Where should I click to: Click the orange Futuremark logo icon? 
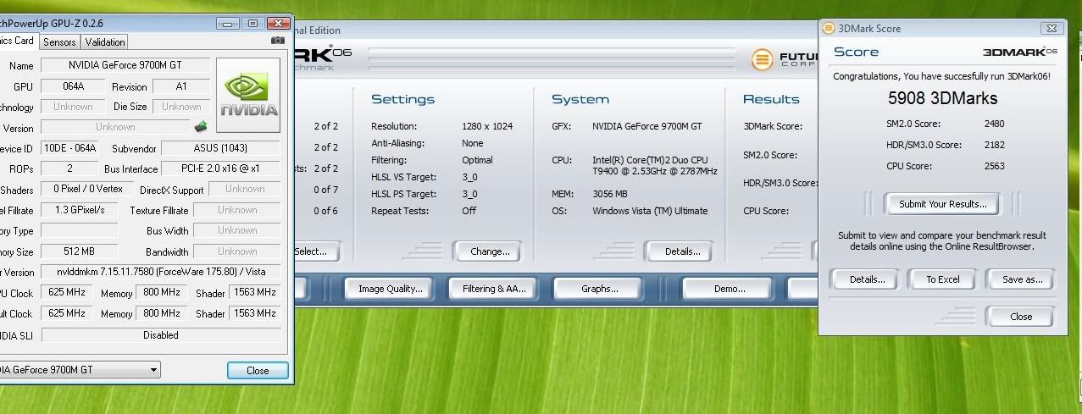tap(763, 59)
